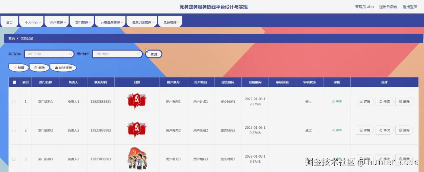The height and width of the screenshot is (172, 424).
Task: Click the 完成时间 column header
Action: click(255, 82)
